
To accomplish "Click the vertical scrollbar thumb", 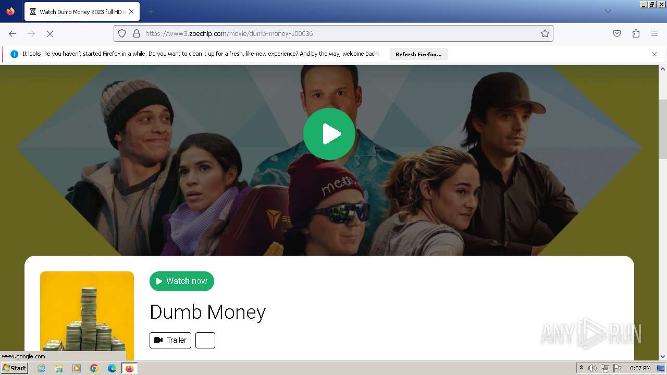I will [663, 129].
